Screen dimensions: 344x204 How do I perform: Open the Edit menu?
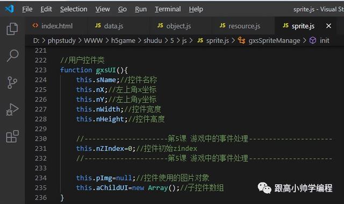pos(46,9)
